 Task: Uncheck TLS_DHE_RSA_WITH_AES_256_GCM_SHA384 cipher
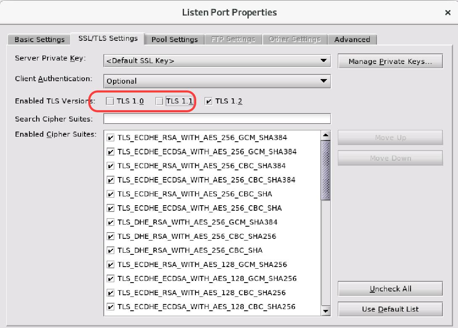(x=111, y=222)
